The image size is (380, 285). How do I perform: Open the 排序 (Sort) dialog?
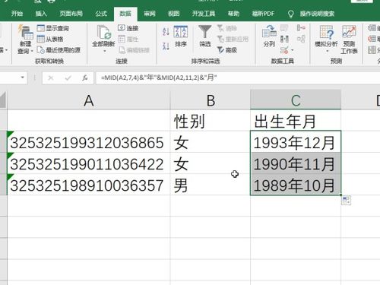tap(181, 36)
